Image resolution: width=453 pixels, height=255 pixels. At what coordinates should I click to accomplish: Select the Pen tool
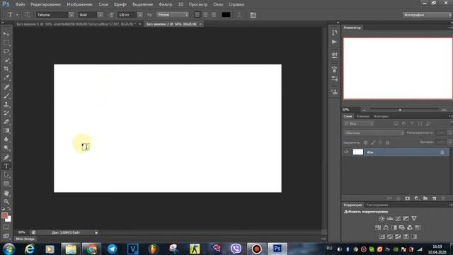6,157
